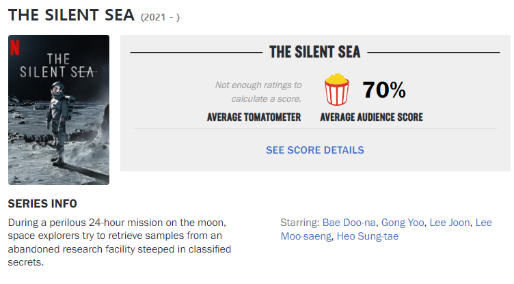Click the main The Silent Sea page title

[x=71, y=15]
